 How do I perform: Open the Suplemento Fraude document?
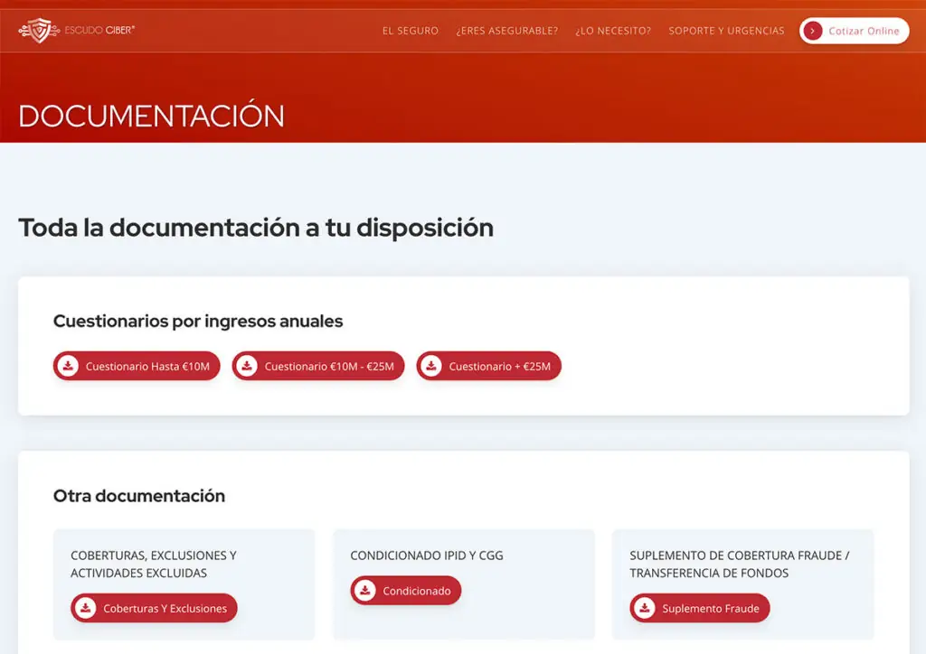pyautogui.click(x=710, y=609)
